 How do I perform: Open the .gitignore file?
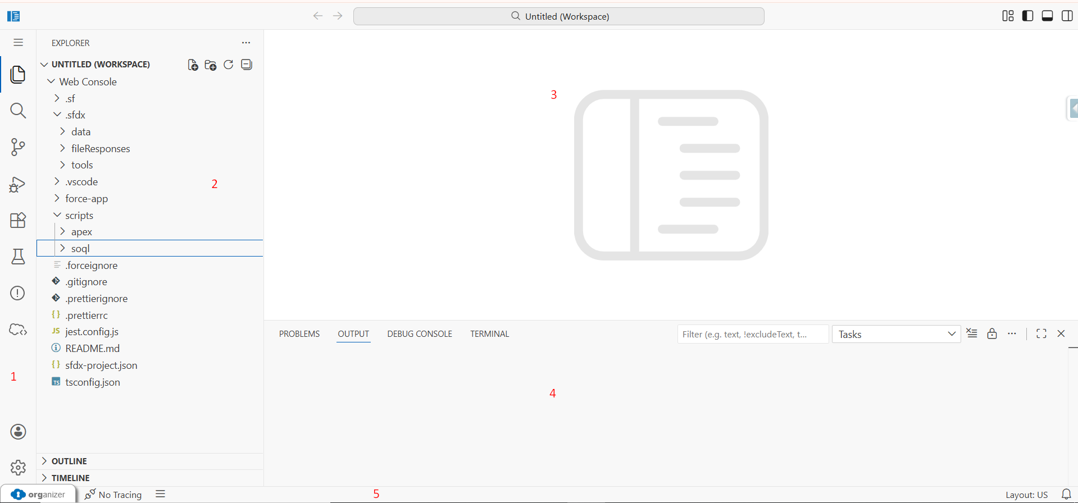tap(150, 282)
